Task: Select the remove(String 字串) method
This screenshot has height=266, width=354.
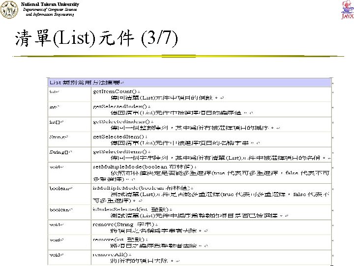Action: click(x=125, y=225)
